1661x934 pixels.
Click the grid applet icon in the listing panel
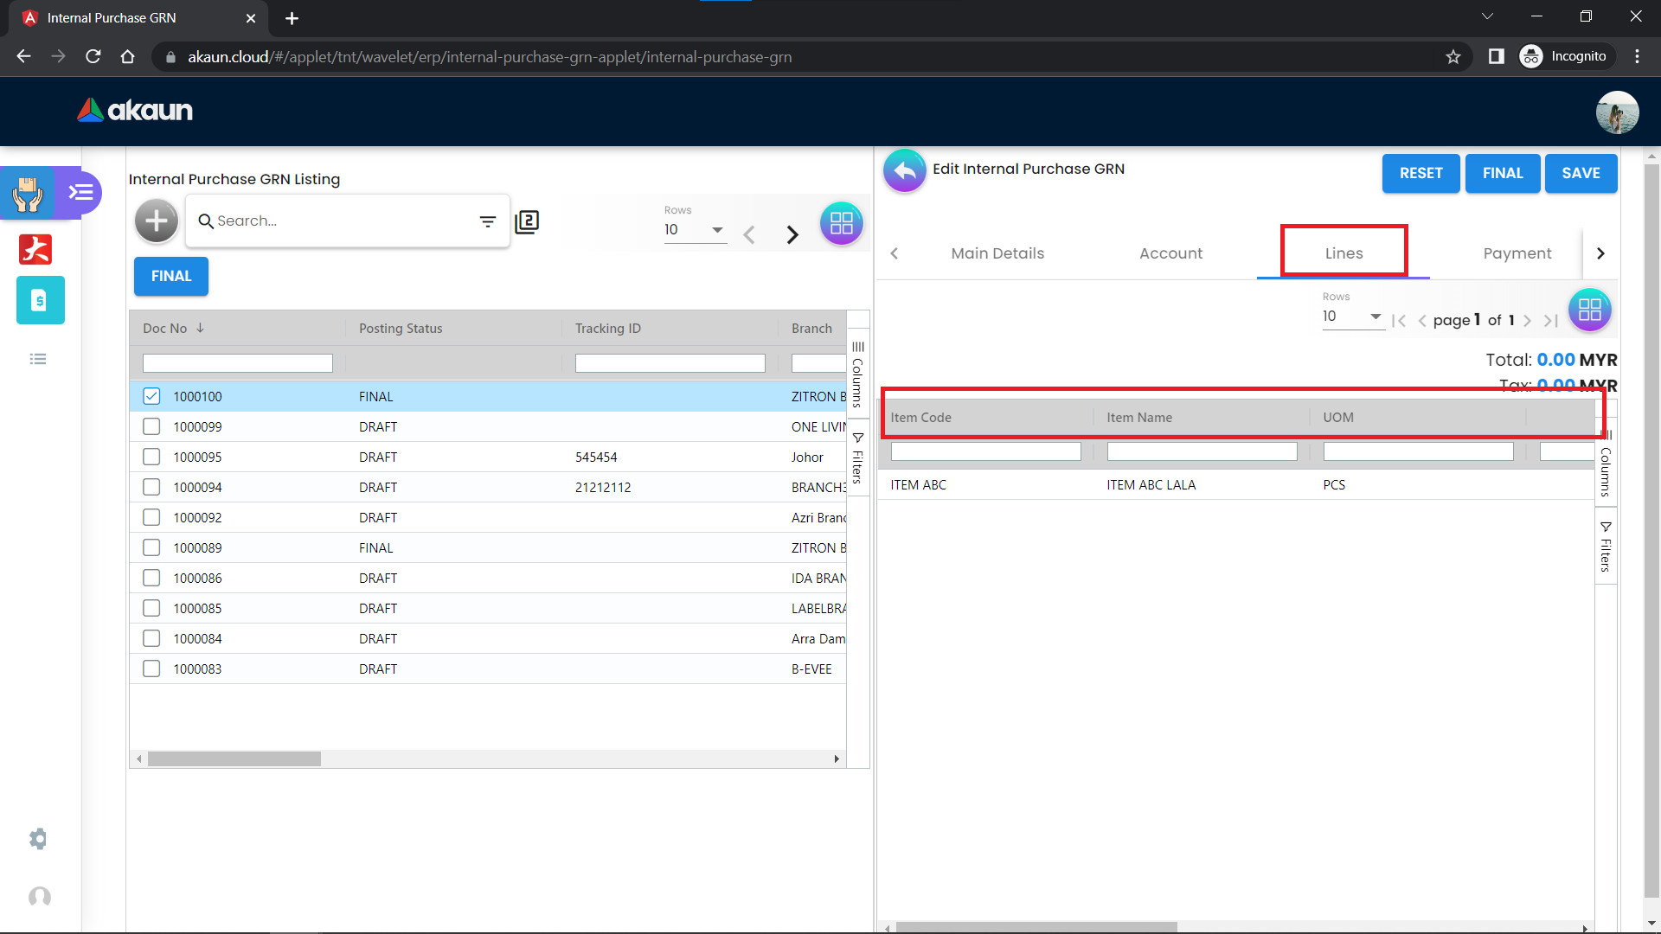pos(841,223)
